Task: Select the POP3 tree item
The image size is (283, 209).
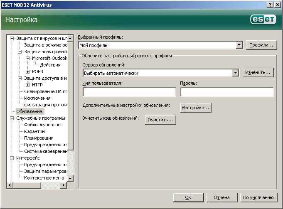Action: (37, 71)
